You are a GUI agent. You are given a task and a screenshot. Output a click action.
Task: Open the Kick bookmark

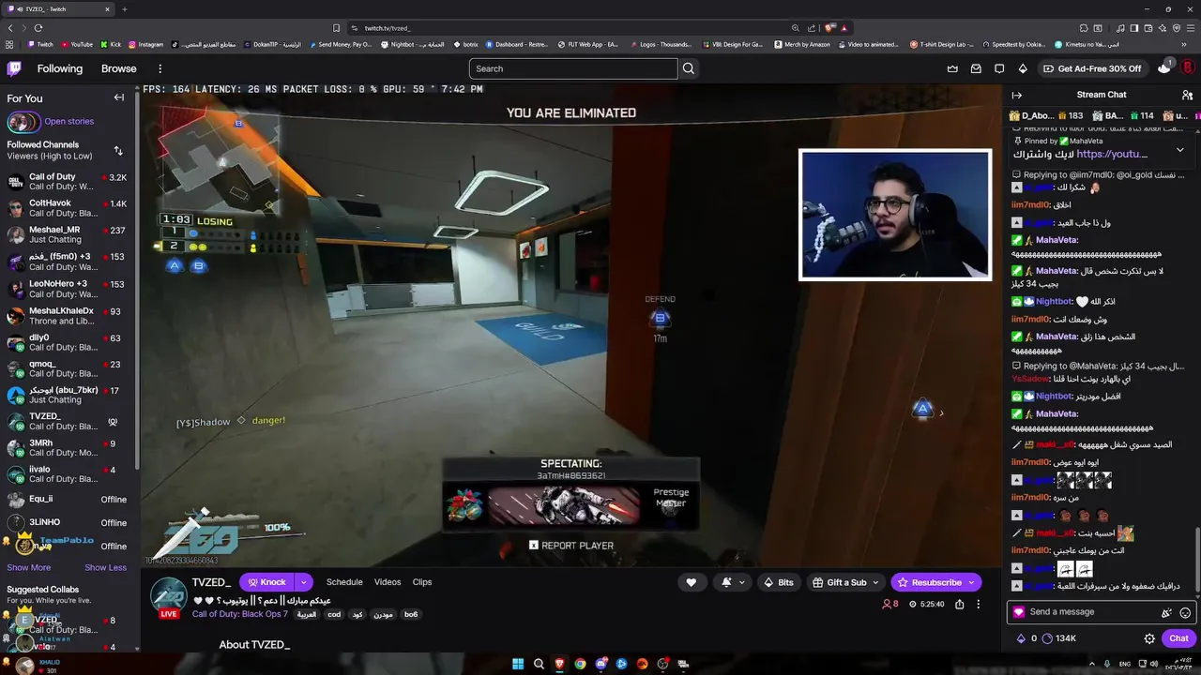pyautogui.click(x=111, y=44)
